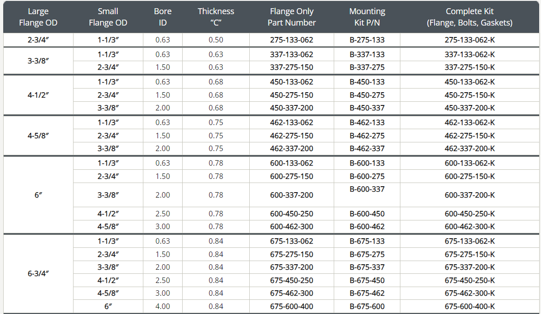The image size is (541, 314).
Task: Click complete kit 675-462-300-K
Action: pyautogui.click(x=470, y=293)
